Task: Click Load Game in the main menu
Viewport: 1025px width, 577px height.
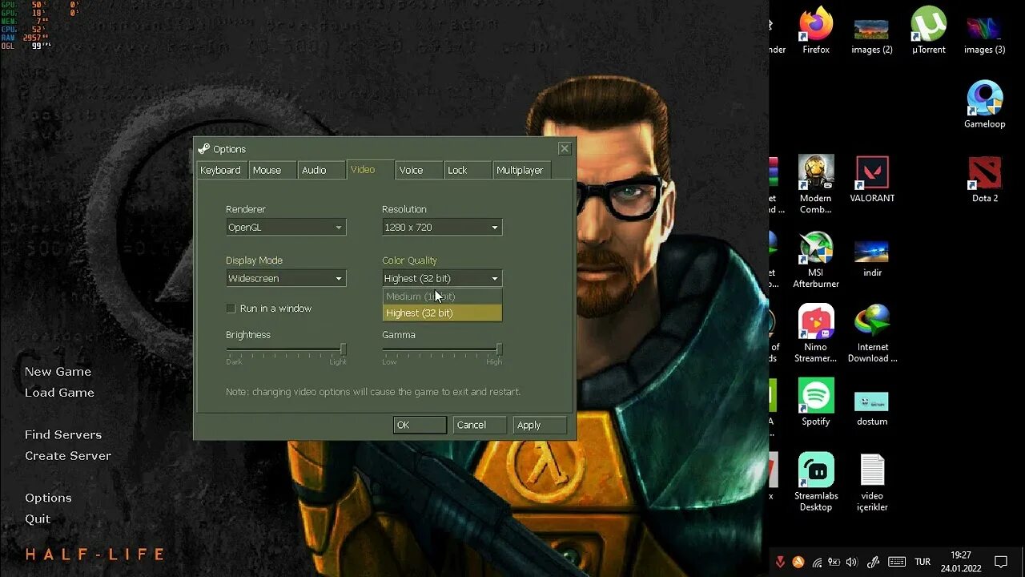Action: (x=59, y=393)
